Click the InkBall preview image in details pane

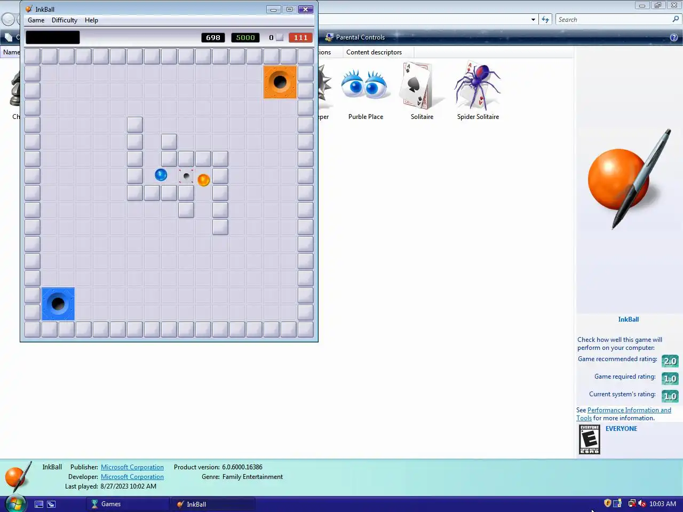pyautogui.click(x=629, y=179)
